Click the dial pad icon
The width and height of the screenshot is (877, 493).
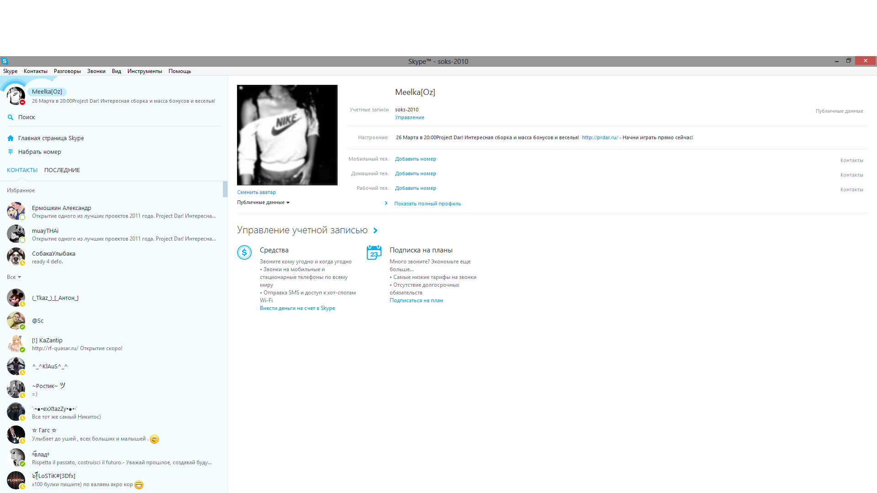click(x=11, y=152)
